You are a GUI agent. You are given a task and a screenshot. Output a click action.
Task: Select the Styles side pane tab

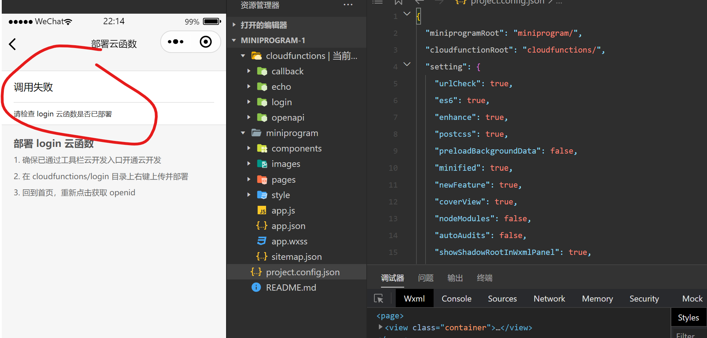[x=688, y=318]
